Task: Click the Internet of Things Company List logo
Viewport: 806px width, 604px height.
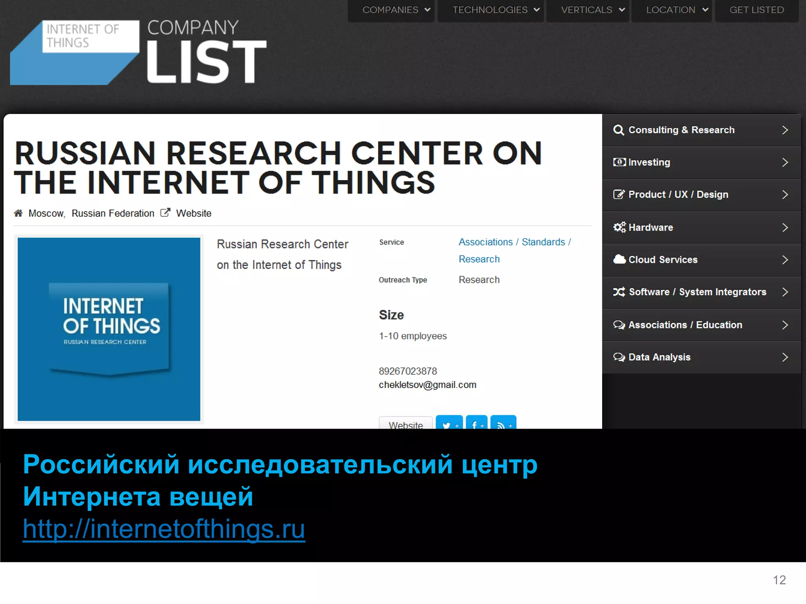Action: [139, 52]
